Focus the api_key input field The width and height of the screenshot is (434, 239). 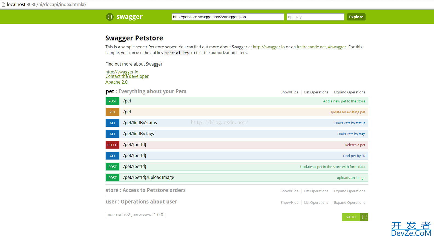[315, 17]
